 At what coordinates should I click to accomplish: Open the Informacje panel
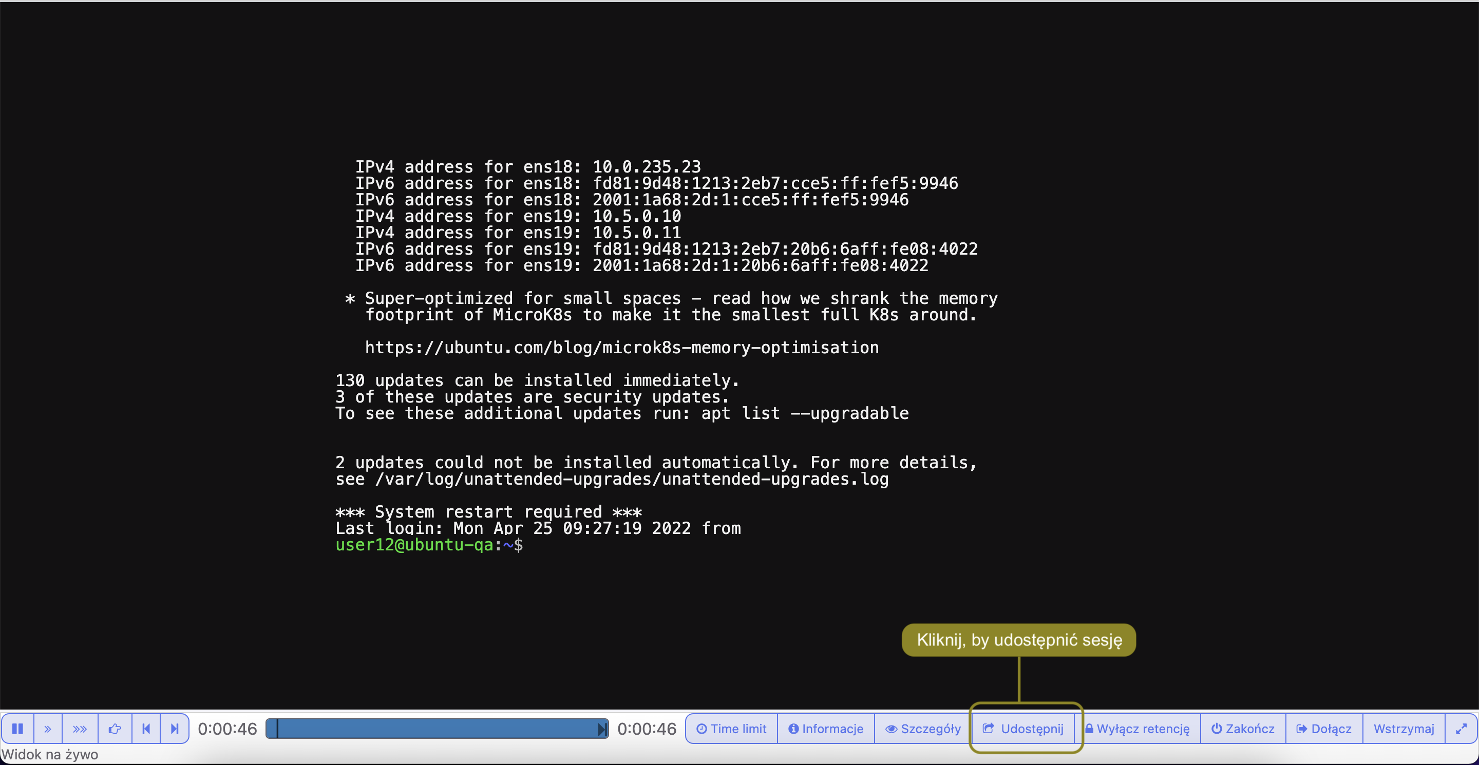point(826,728)
